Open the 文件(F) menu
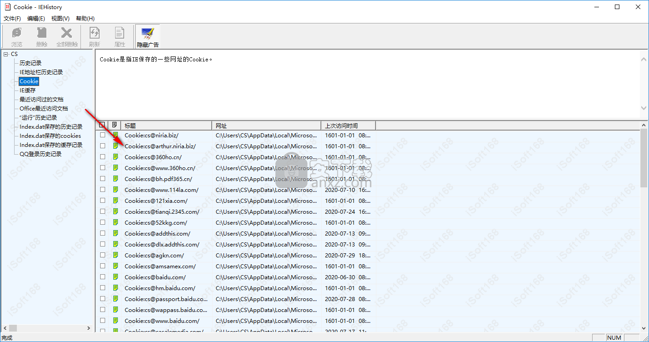Screen dimensions: 649x342 [x=12, y=19]
